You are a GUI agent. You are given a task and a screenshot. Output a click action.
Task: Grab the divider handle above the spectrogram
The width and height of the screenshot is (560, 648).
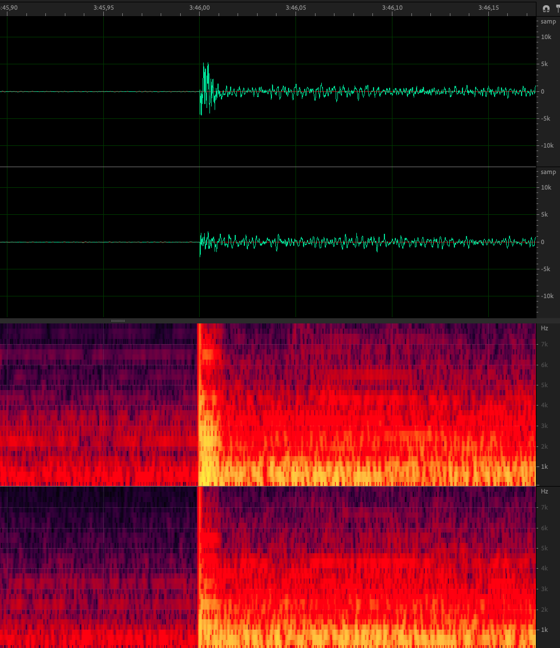(x=118, y=321)
